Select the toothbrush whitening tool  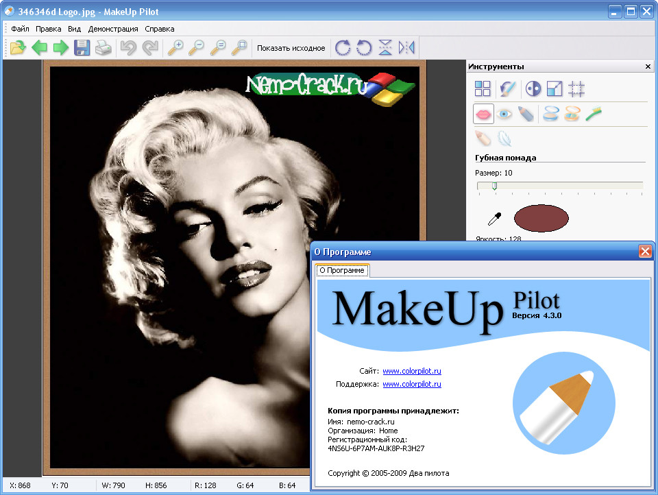click(x=594, y=114)
